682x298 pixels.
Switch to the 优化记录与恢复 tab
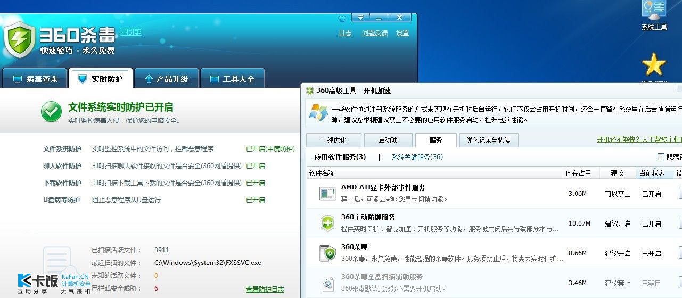point(489,140)
